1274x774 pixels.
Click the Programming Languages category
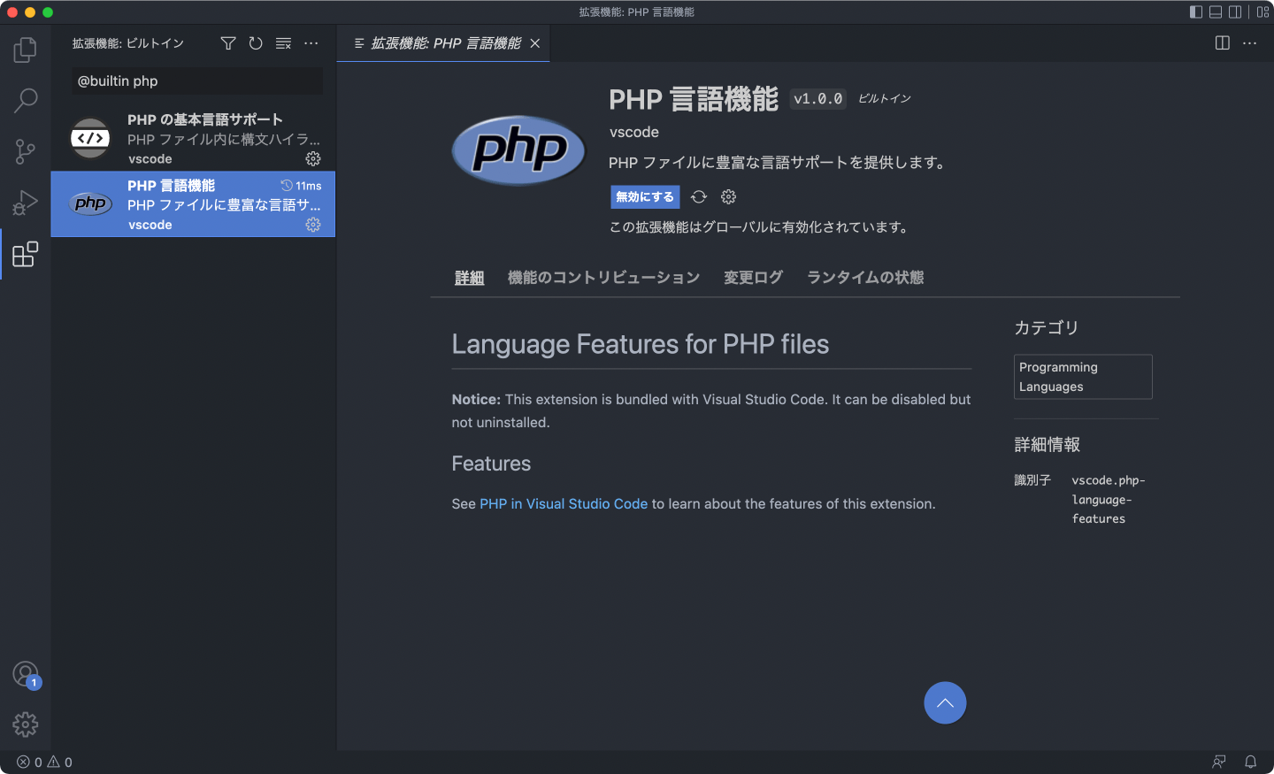1083,377
